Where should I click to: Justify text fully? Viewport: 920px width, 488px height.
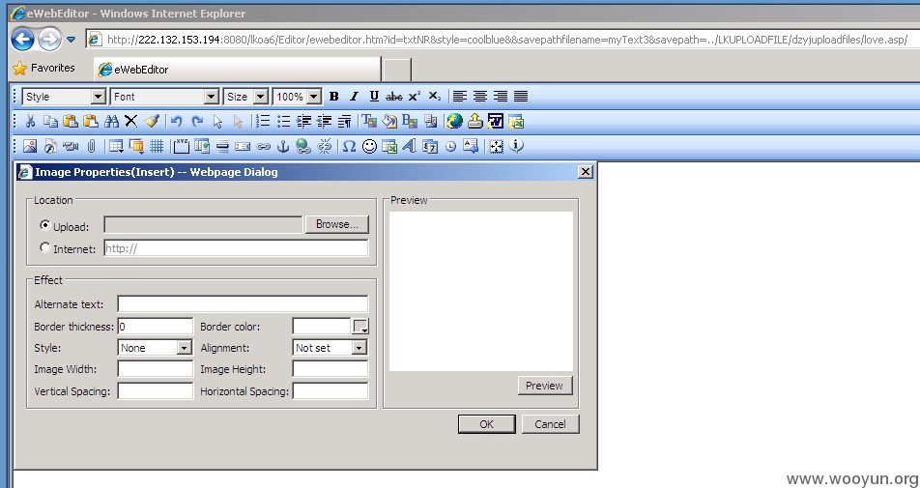521,97
